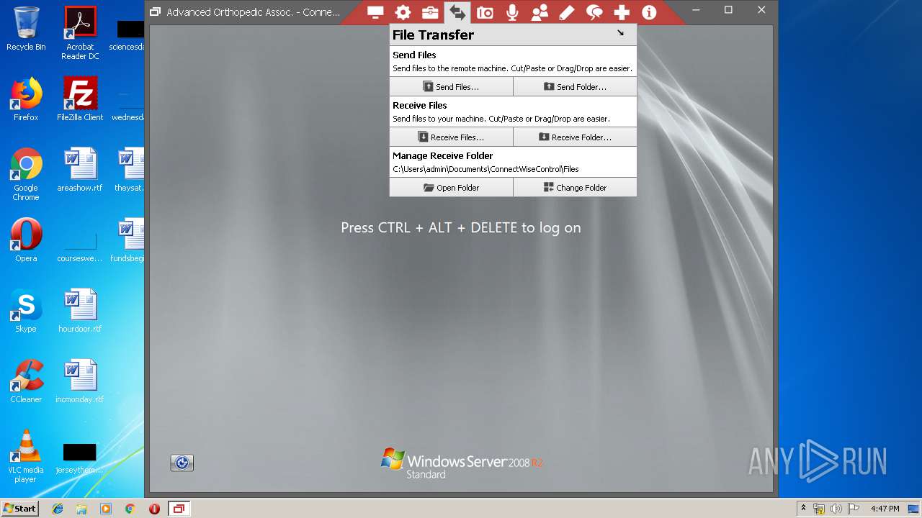Select incmonday.rtf desktop file
922x518 pixels.
80,381
